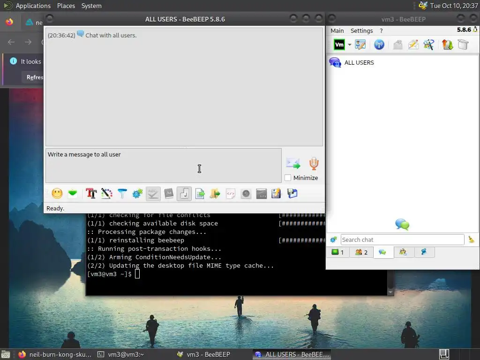Screen dimensions: 480x360
Task: Click the dark gray clapperboard toolbar icon
Action: coord(262,194)
